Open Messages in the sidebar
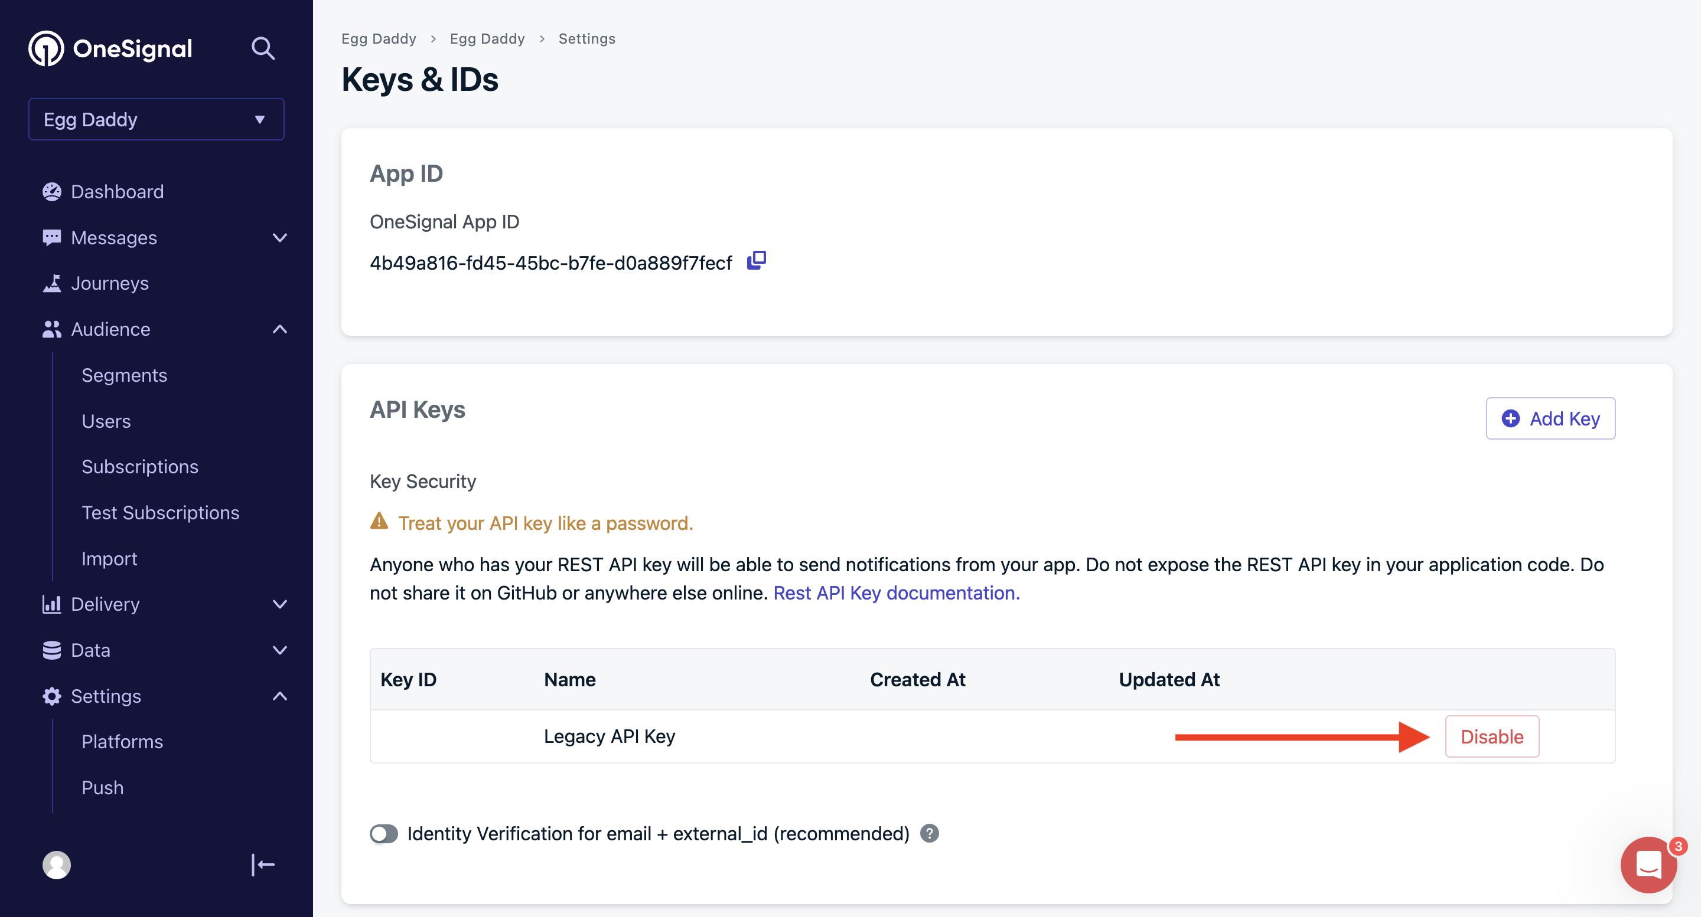Image resolution: width=1701 pixels, height=917 pixels. tap(114, 237)
